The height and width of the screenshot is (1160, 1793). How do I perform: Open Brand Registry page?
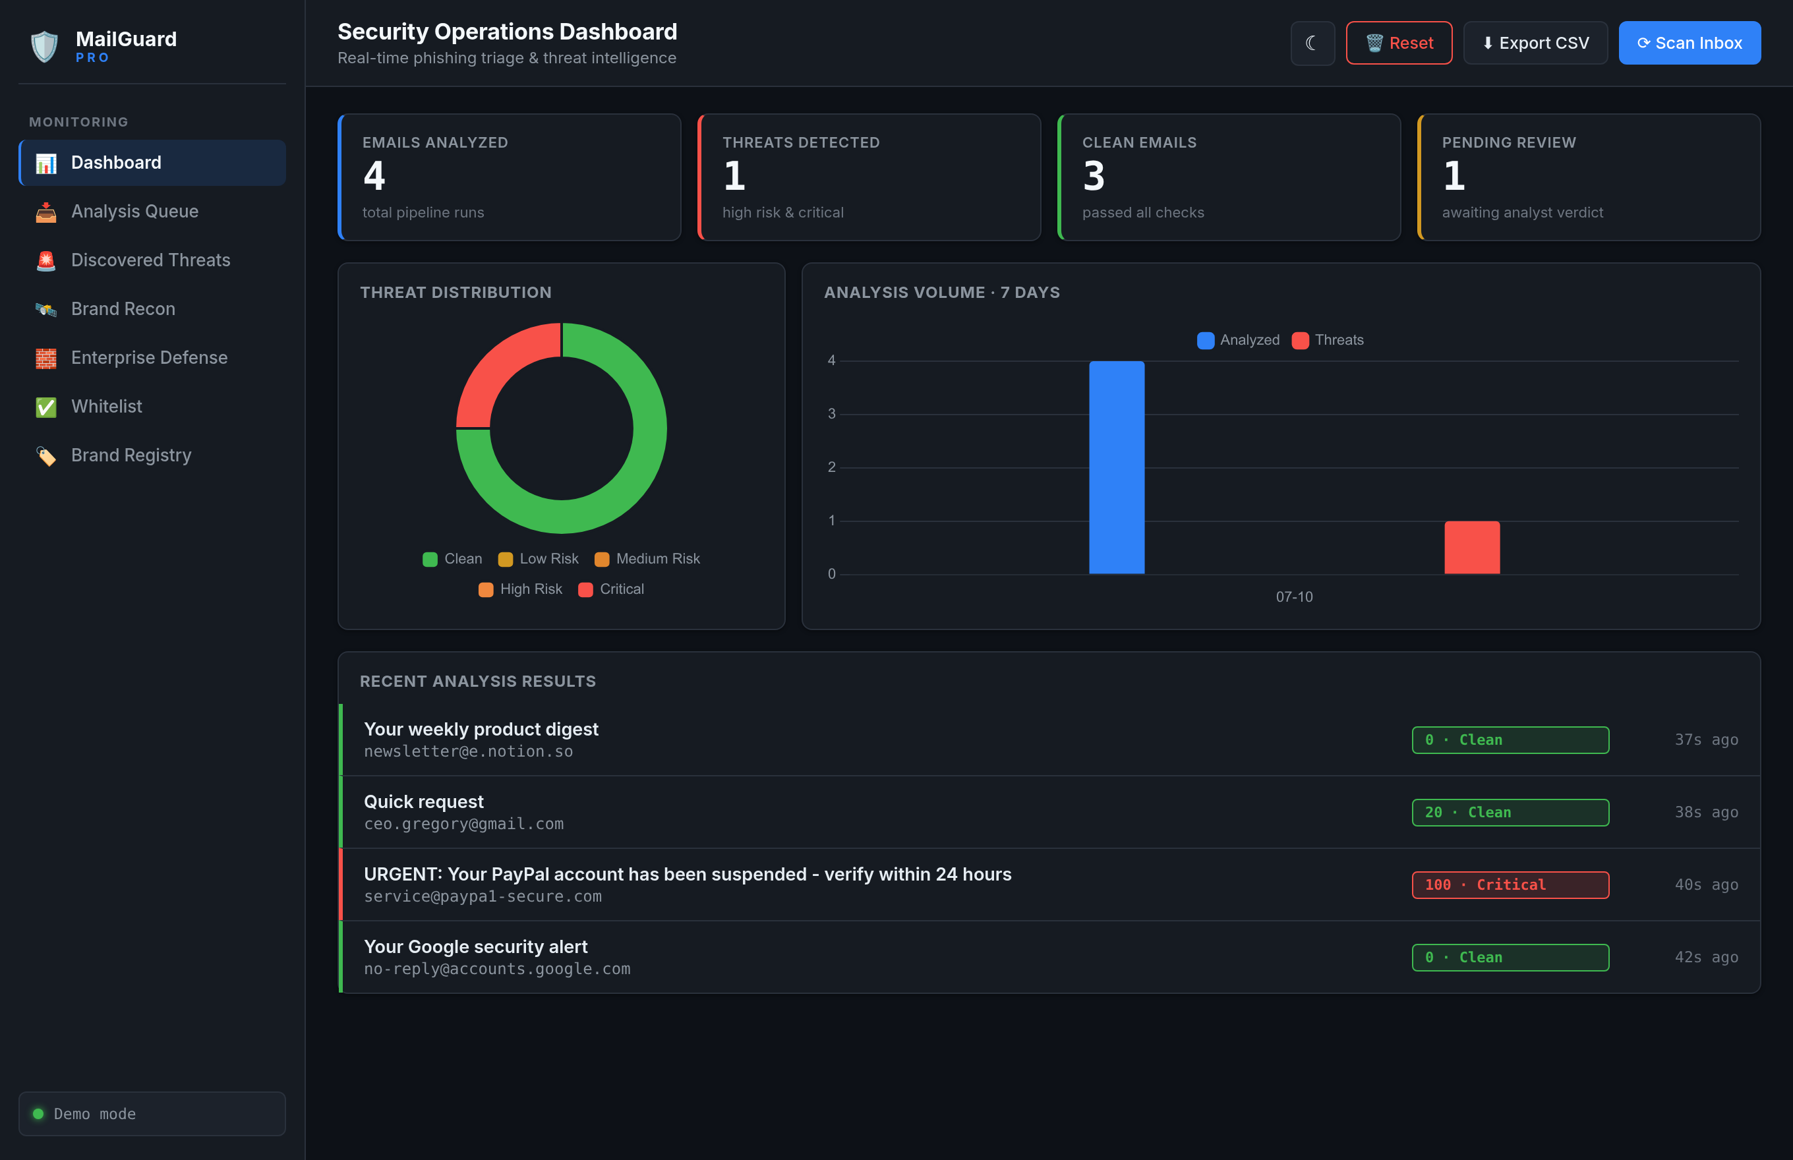click(152, 455)
